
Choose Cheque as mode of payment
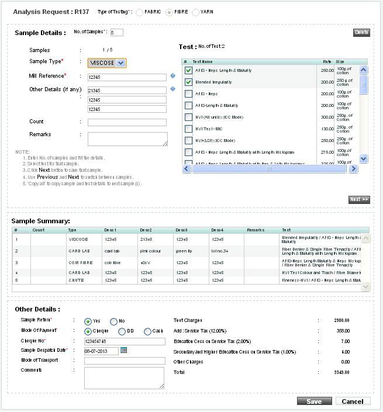[88, 331]
